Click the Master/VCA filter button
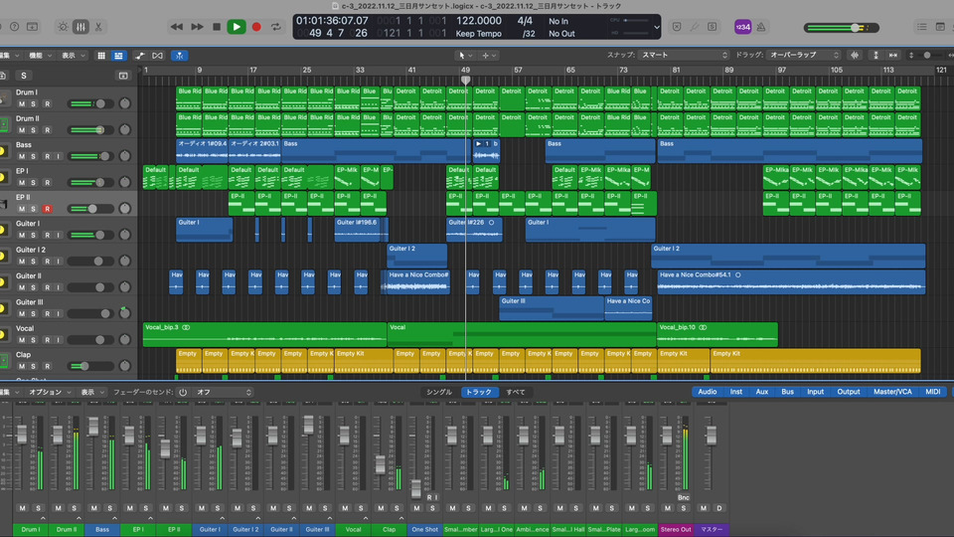Viewport: 954px width, 537px height. (x=892, y=392)
